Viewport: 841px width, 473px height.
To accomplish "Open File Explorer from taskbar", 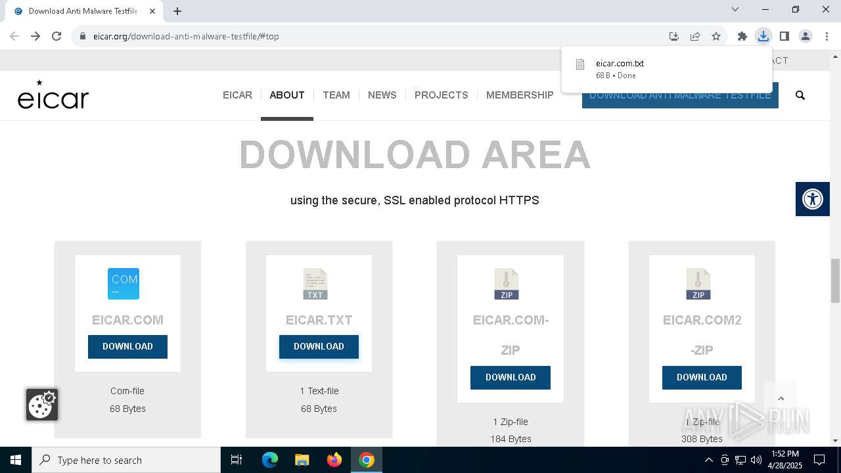I will click(302, 460).
